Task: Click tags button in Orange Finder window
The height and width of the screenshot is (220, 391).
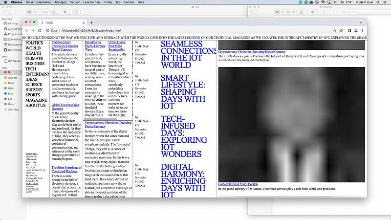Action: (x=333, y=12)
